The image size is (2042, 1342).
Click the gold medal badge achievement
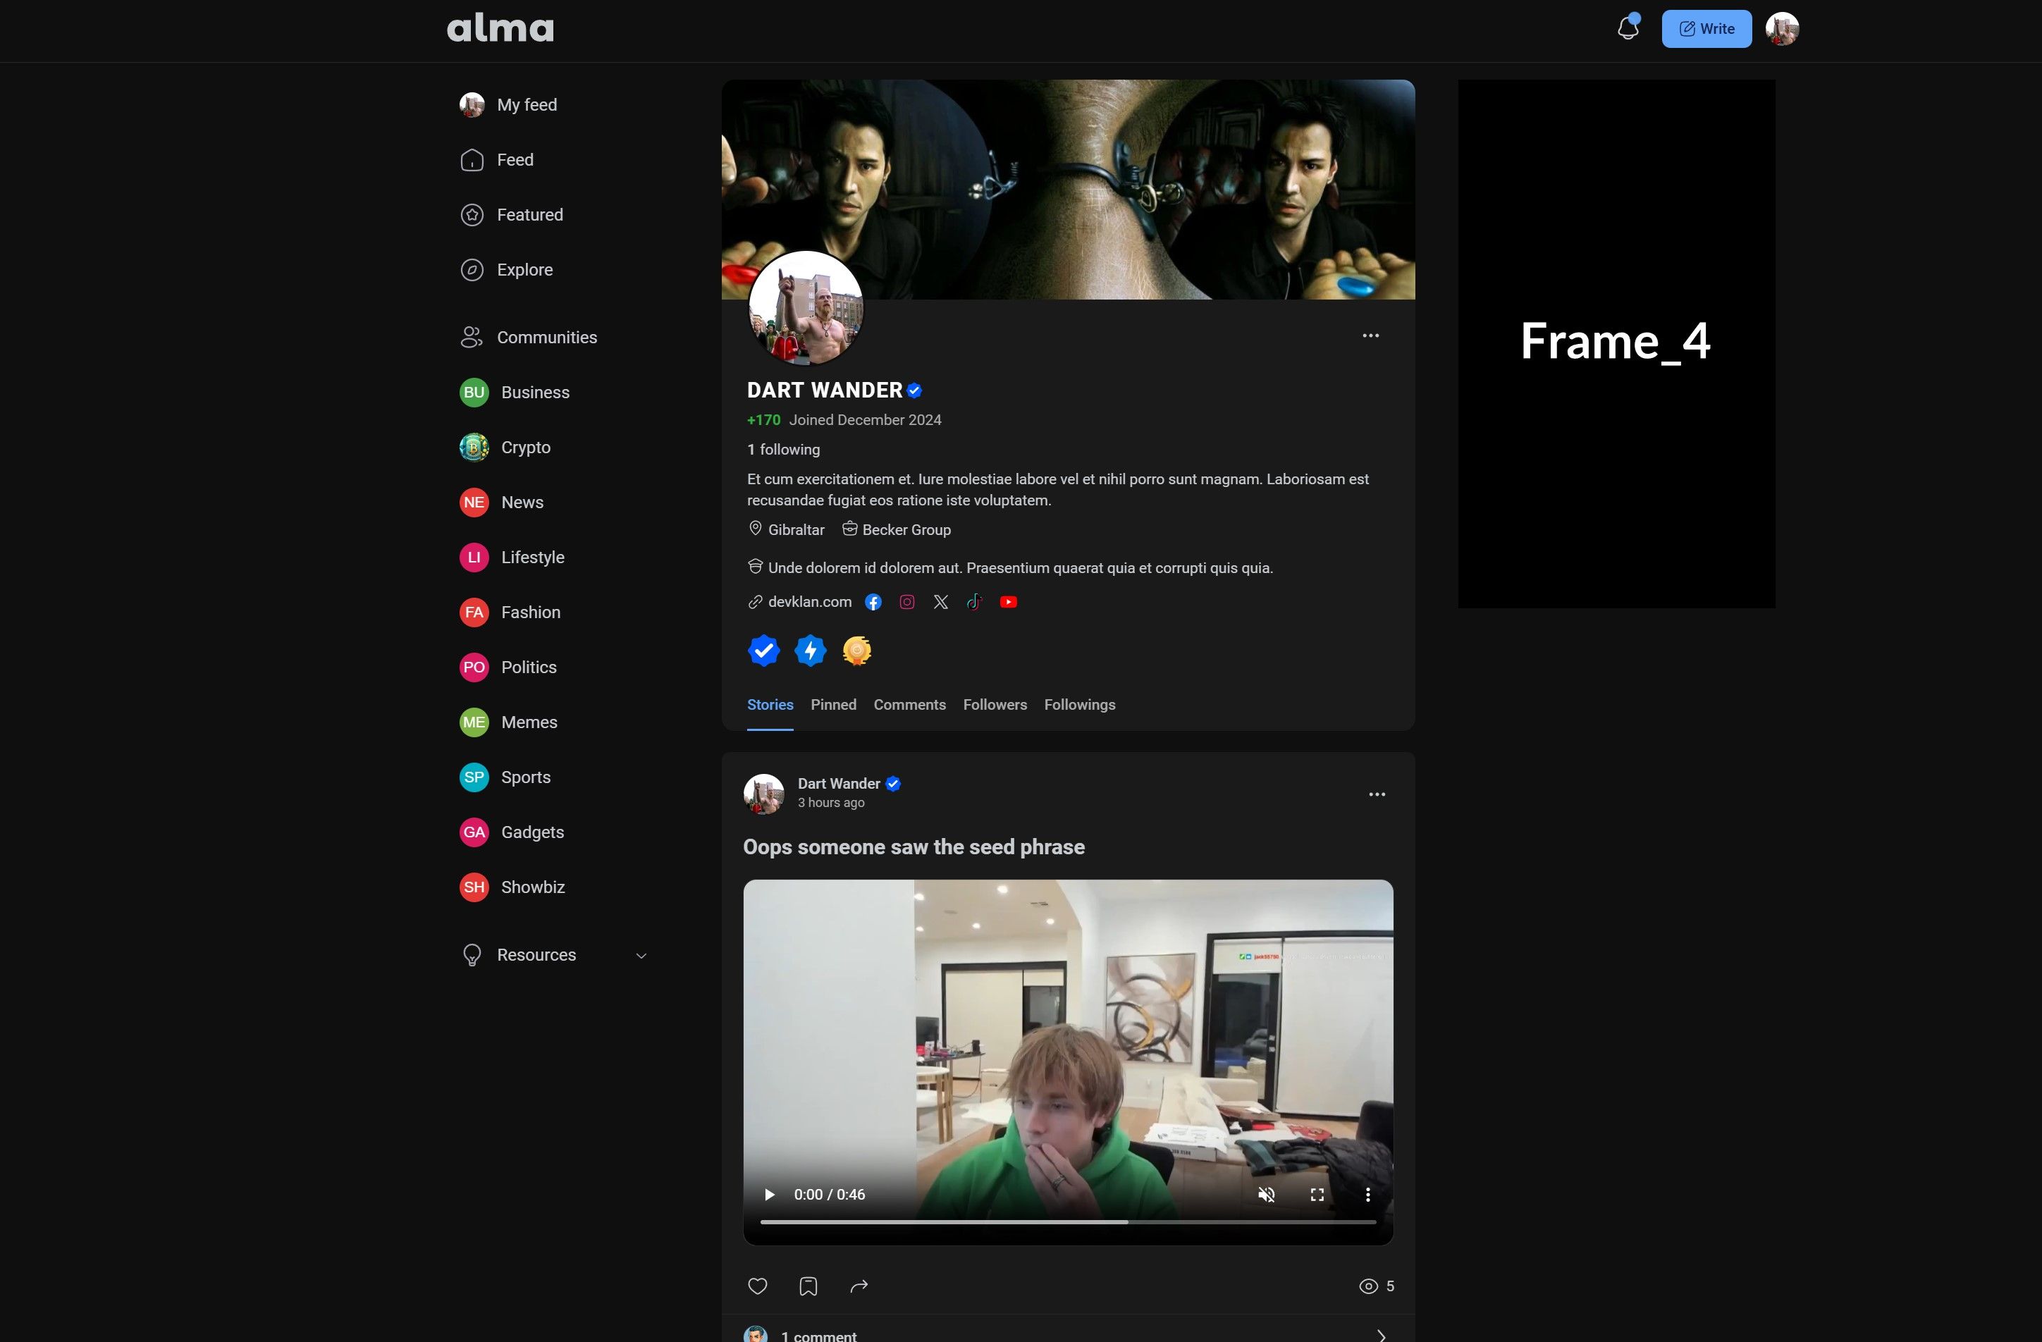point(856,651)
